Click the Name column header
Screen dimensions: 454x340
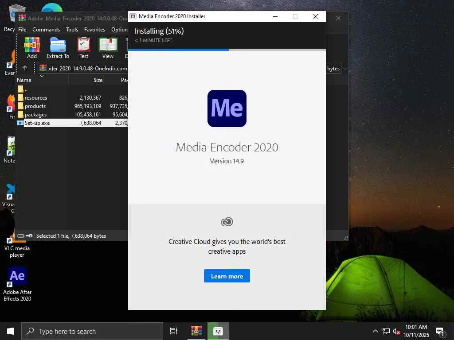click(x=42, y=80)
